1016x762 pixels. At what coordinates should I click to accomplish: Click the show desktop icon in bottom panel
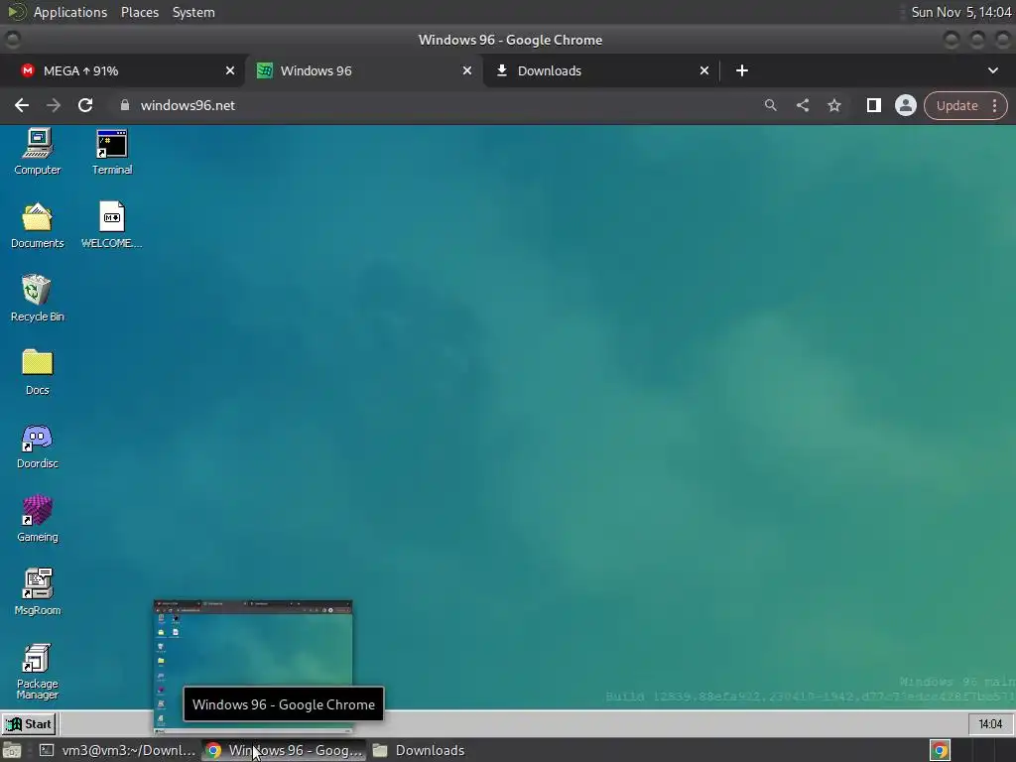pyautogui.click(x=12, y=750)
